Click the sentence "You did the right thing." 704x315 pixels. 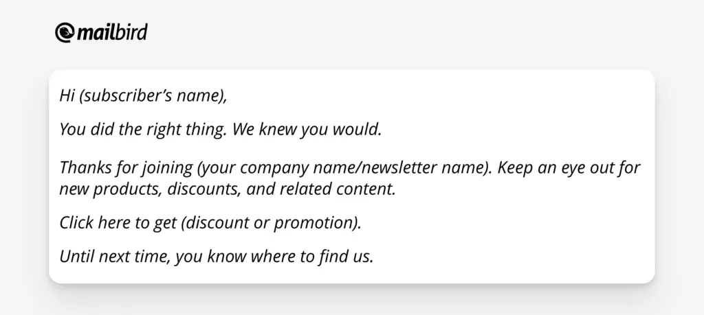coord(143,128)
